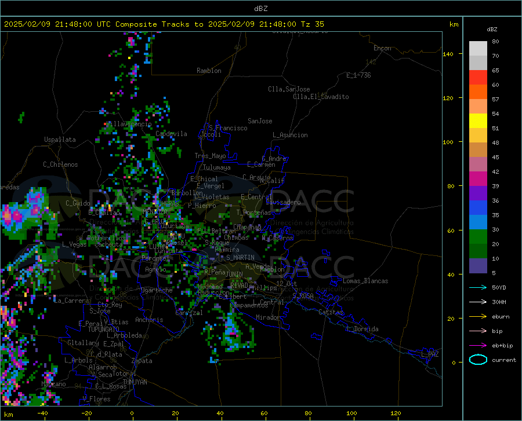Click the 'Ramblon' label near top
The height and width of the screenshot is (421, 522).
[209, 71]
